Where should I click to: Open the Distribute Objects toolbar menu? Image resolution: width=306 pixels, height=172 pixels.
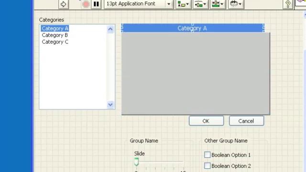point(200,4)
